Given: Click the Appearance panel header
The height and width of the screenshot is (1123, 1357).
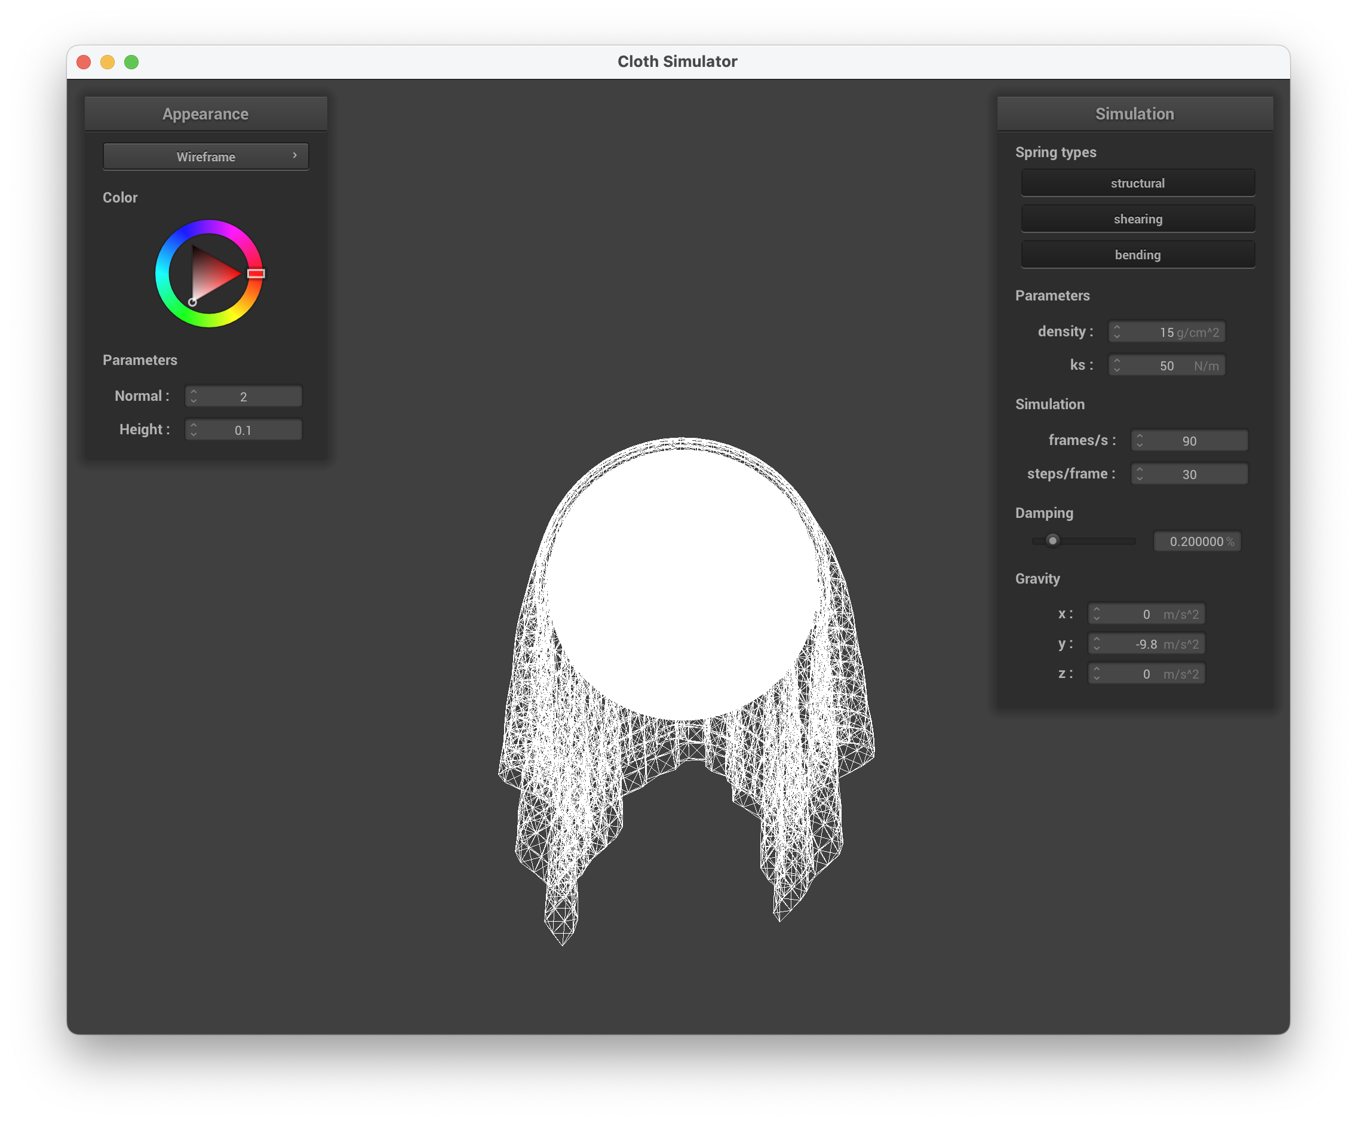Looking at the screenshot, I should click(x=205, y=113).
